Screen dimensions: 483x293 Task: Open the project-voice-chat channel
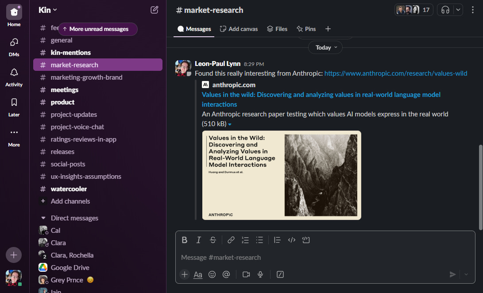click(x=98, y=127)
